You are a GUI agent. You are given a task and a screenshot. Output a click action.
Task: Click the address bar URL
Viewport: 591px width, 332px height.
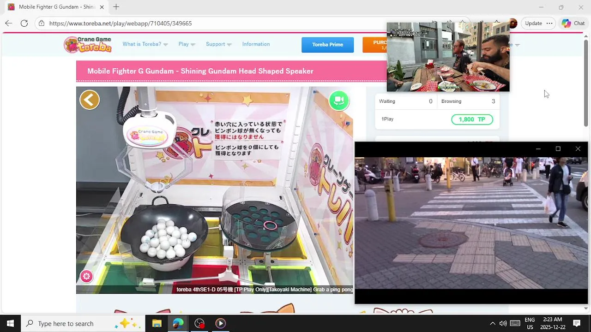pos(121,23)
